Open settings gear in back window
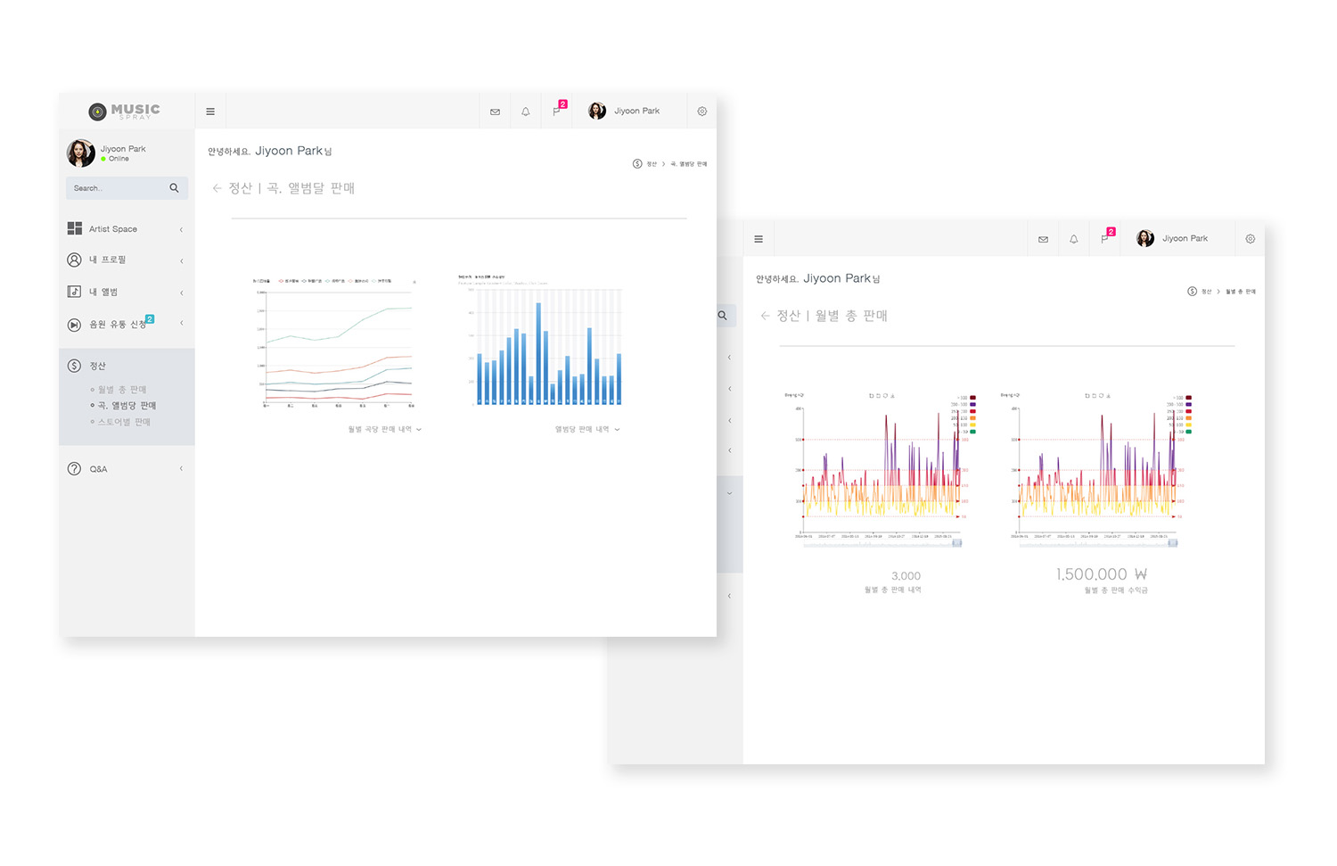 pos(1251,239)
